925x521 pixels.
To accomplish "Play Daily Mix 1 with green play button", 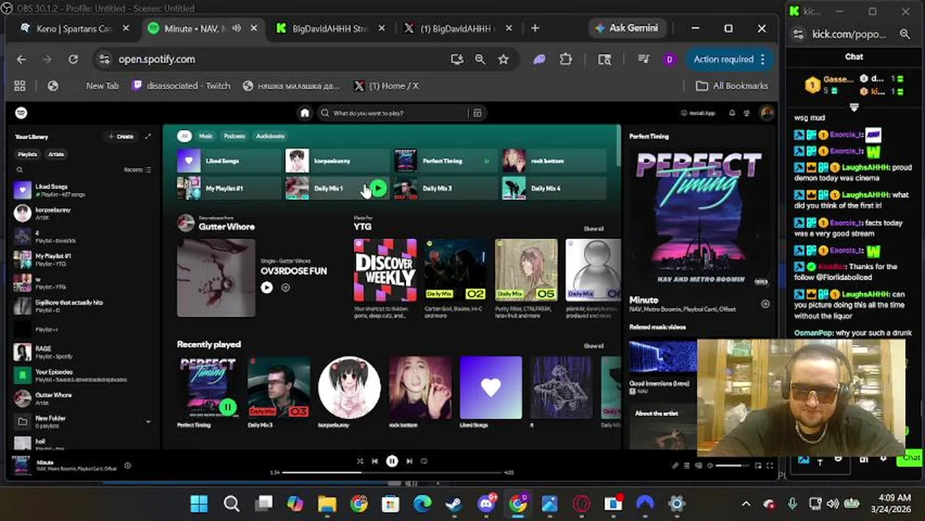I will click(379, 189).
